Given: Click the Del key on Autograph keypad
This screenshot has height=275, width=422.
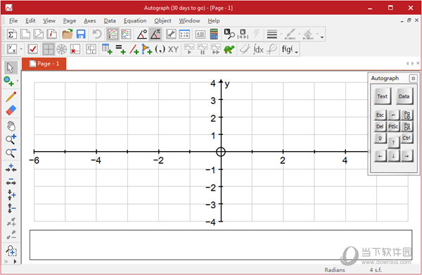Looking at the screenshot, I should pyautogui.click(x=380, y=127).
